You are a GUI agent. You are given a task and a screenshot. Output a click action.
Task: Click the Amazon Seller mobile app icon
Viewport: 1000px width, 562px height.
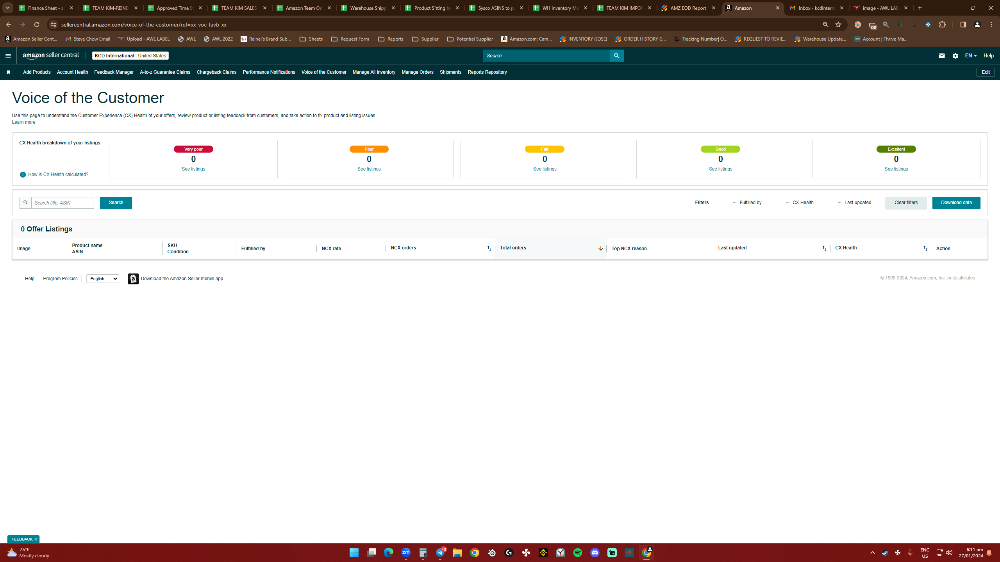point(133,279)
